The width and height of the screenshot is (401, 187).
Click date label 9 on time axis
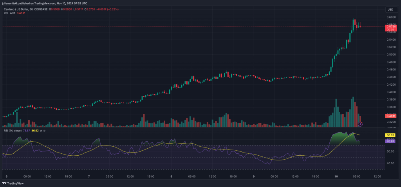click(x=253, y=176)
